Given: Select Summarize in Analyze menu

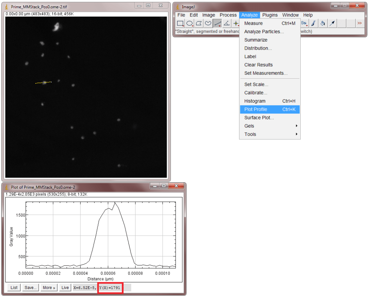Looking at the screenshot, I should click(270, 40).
